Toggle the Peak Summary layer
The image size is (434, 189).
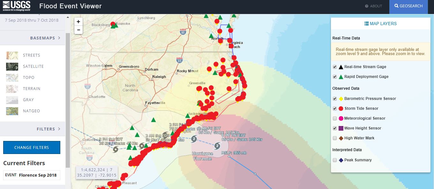[335, 160]
